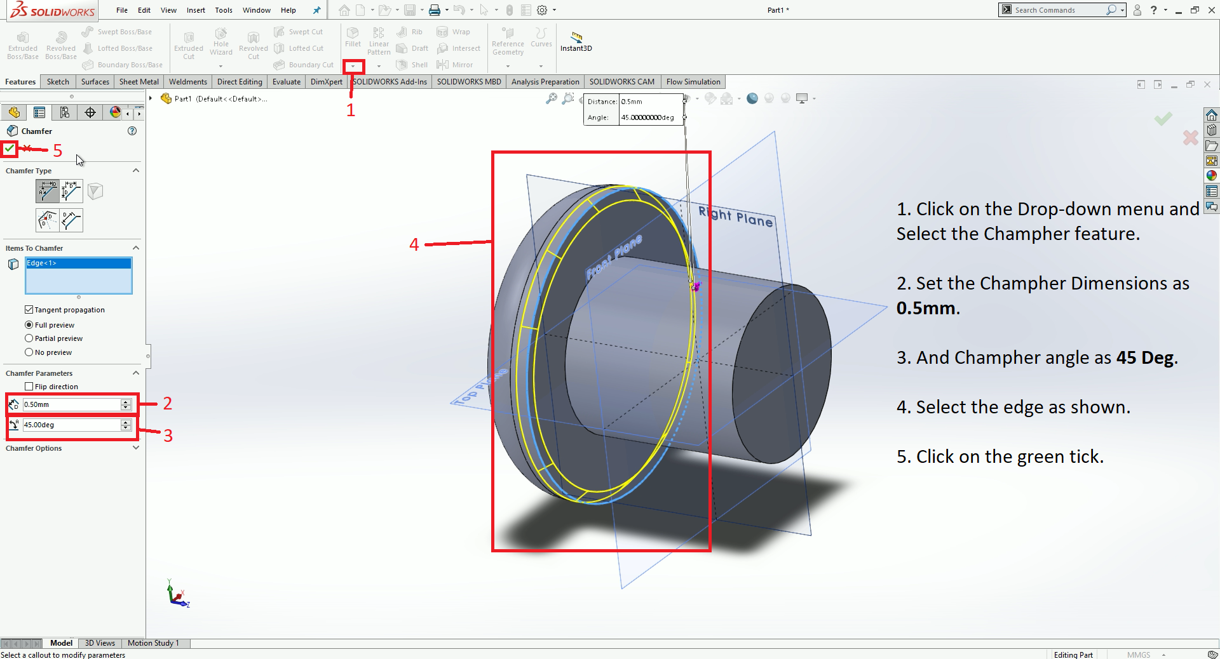Collapse the Items To Chamfer section
Image resolution: width=1220 pixels, height=659 pixels.
pyautogui.click(x=135, y=248)
